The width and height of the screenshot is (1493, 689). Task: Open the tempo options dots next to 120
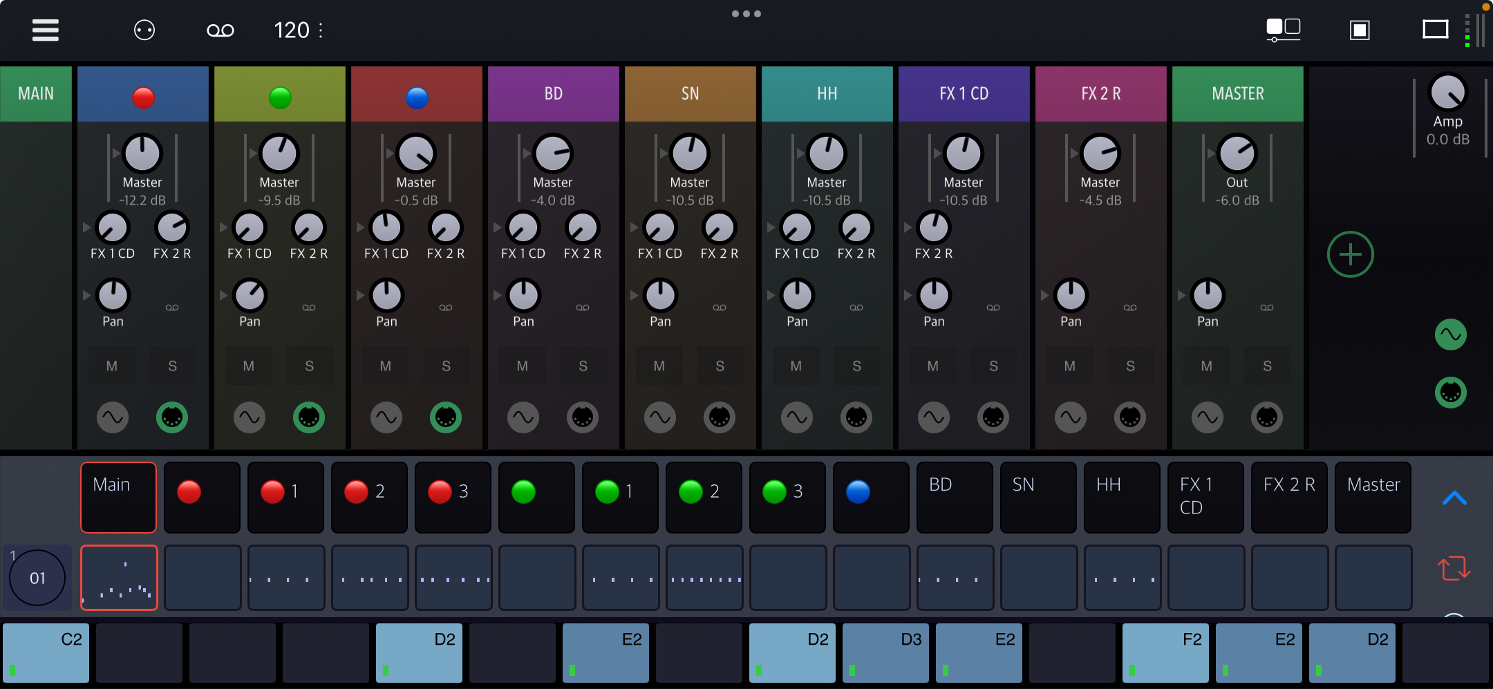click(x=321, y=30)
